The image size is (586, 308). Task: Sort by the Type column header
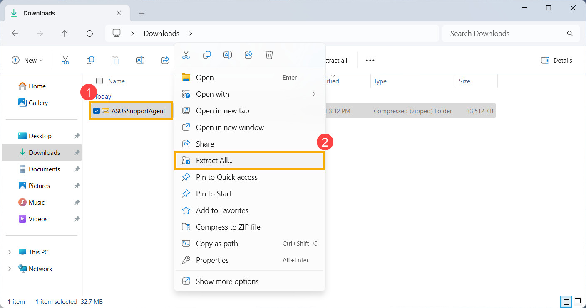[x=380, y=81]
